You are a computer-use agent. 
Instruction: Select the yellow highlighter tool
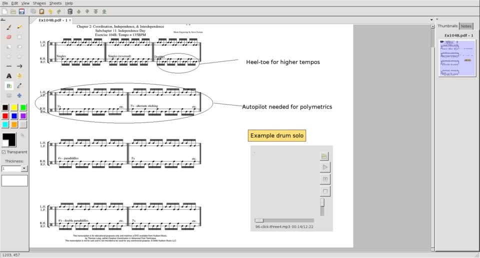point(19,27)
